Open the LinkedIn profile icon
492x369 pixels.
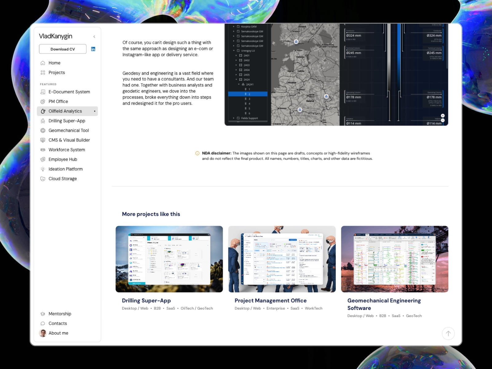(x=93, y=49)
